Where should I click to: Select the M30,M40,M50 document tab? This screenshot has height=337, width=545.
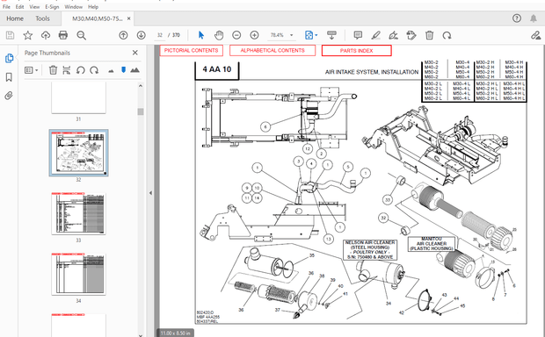[x=97, y=18]
